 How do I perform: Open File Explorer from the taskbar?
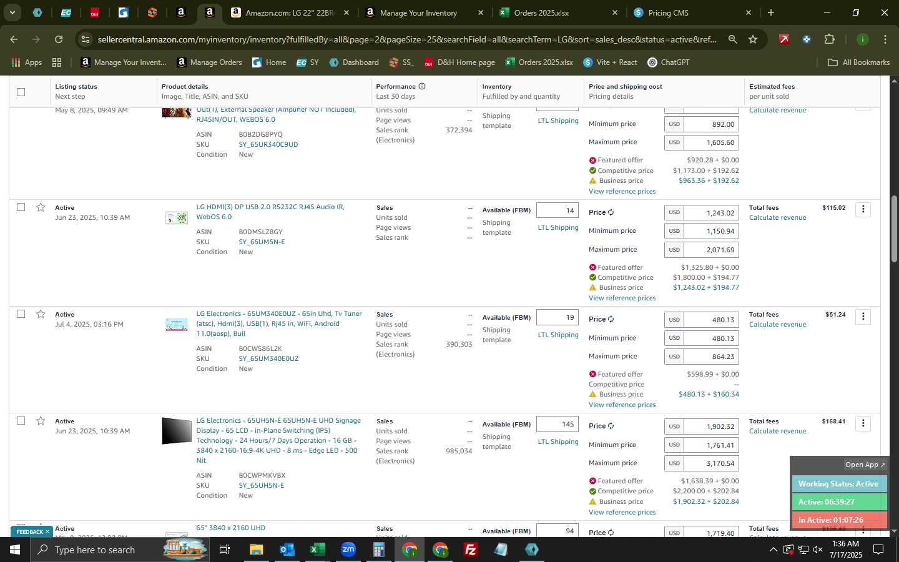click(x=256, y=550)
